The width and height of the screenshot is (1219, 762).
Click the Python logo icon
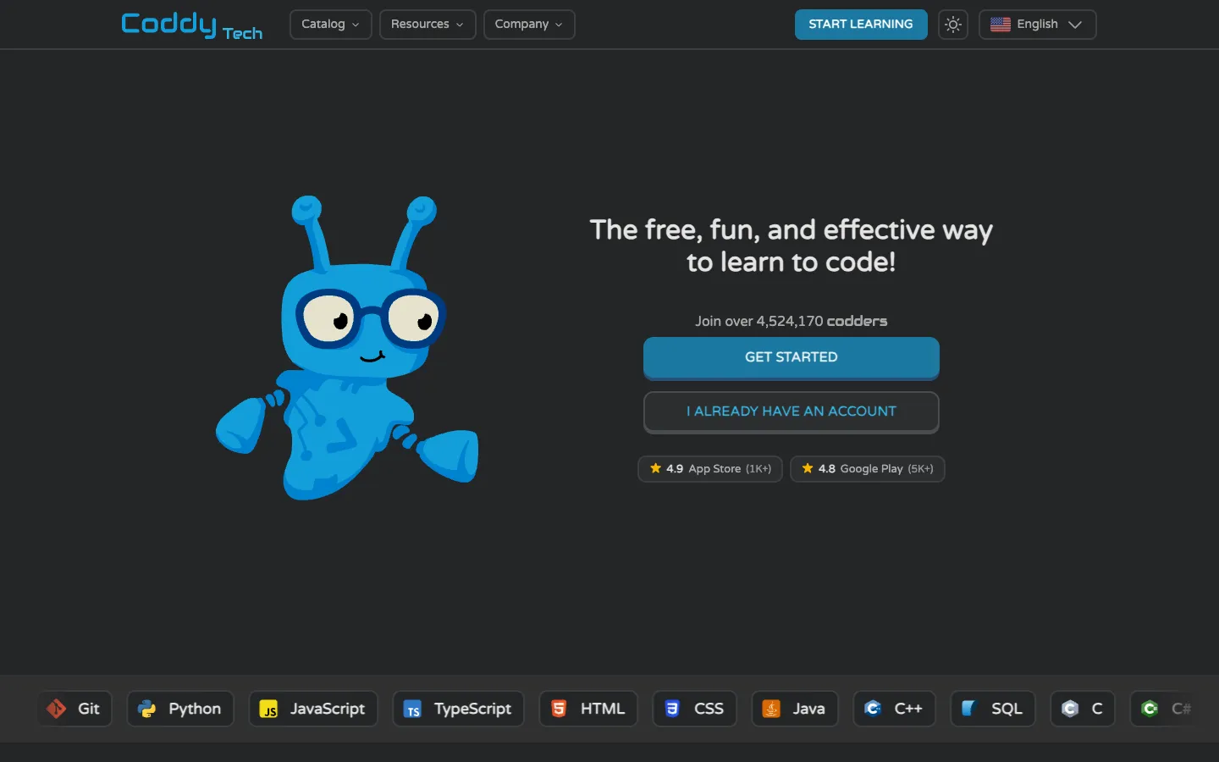(147, 709)
